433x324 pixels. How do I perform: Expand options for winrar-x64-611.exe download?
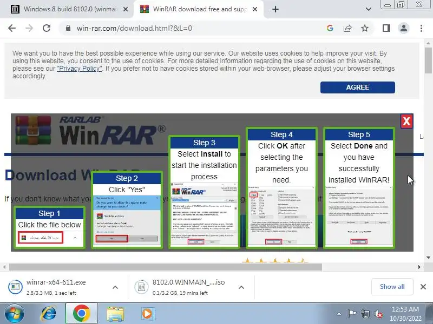(115, 287)
